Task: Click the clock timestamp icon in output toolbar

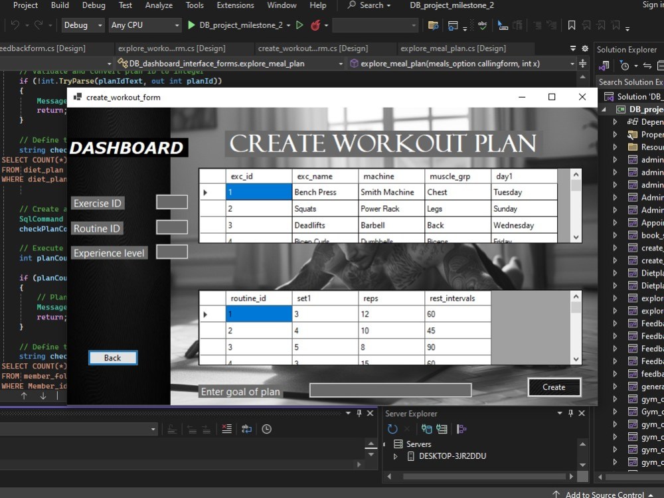Action: (x=266, y=429)
